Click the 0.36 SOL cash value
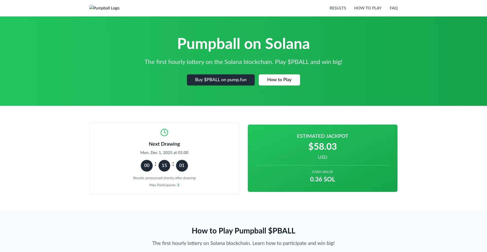Screen dimensions: 487x252 322,179
